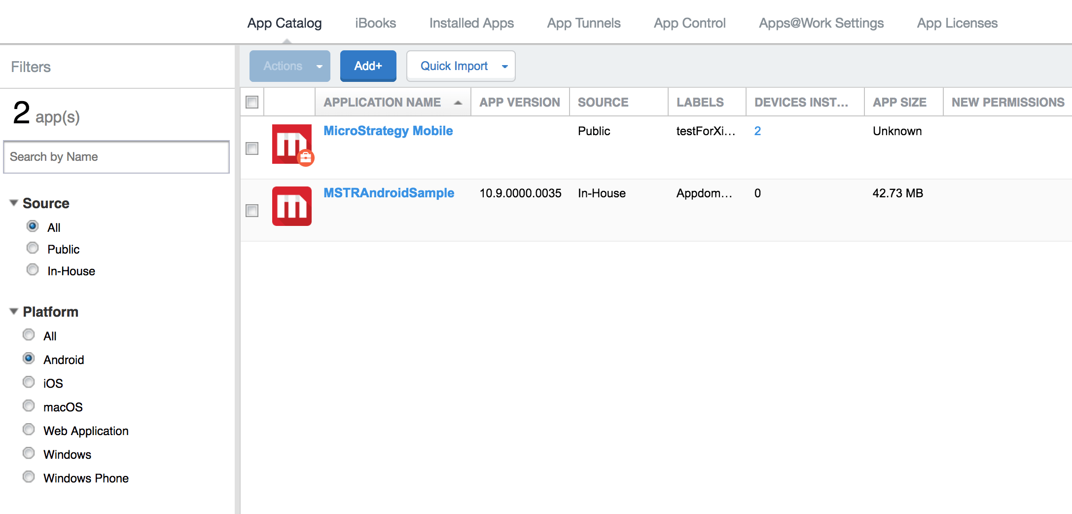Collapse the Source filter section
Screen dimensions: 1072x514
coord(14,203)
